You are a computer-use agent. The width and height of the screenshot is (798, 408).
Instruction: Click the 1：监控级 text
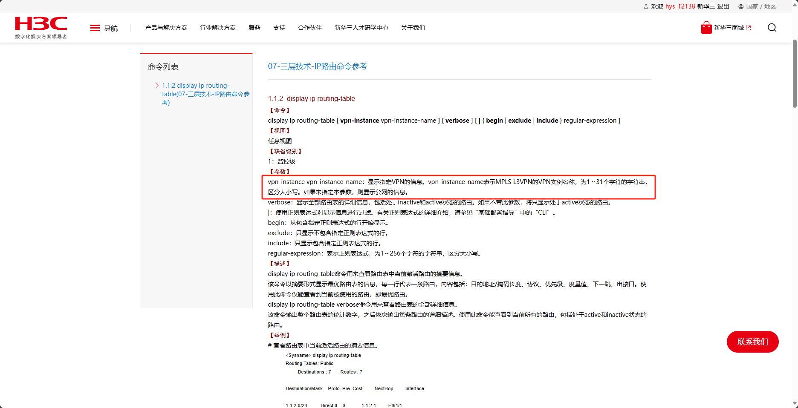tap(282, 161)
